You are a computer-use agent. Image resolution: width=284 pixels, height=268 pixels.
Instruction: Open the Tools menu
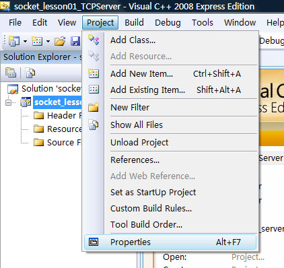tap(203, 23)
